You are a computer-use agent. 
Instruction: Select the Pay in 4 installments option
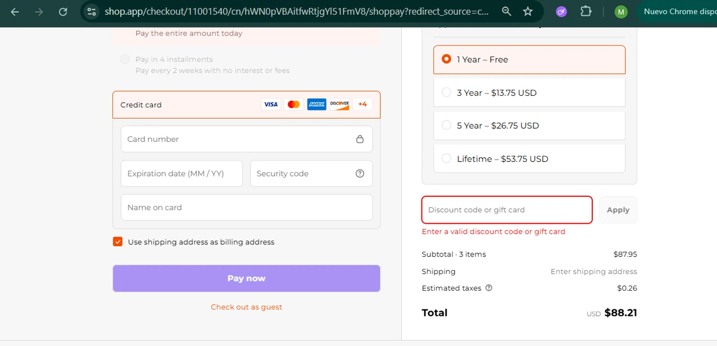[125, 59]
